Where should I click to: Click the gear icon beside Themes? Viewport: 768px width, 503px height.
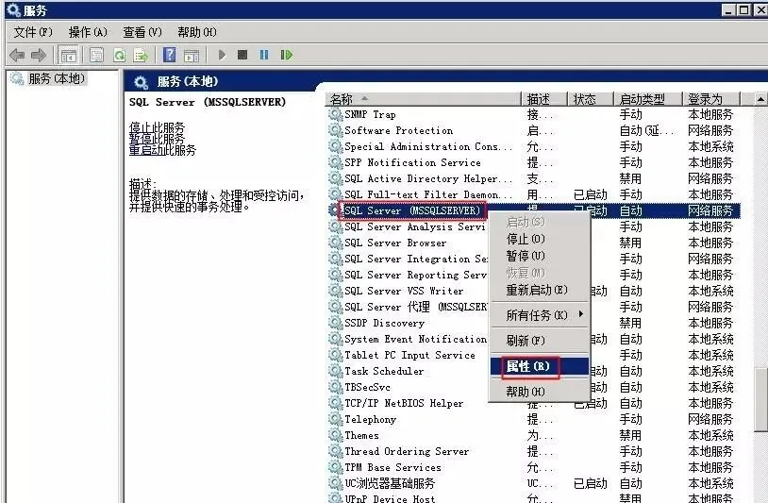335,435
